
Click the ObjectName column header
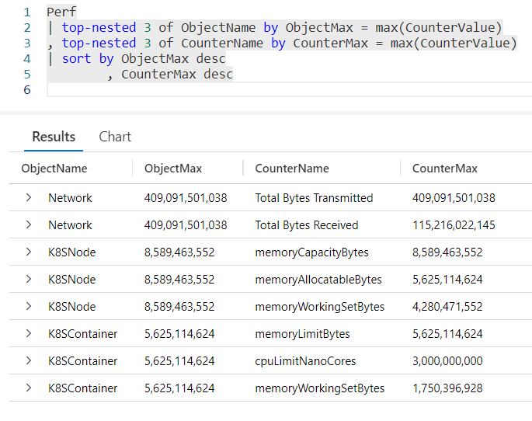point(54,169)
